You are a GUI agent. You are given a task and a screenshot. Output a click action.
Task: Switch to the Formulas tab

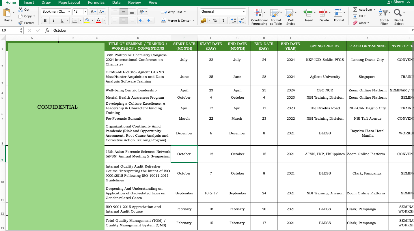[x=96, y=3]
